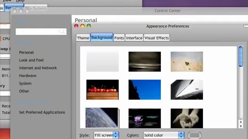Select the Background tab
248x139 pixels.
click(102, 37)
